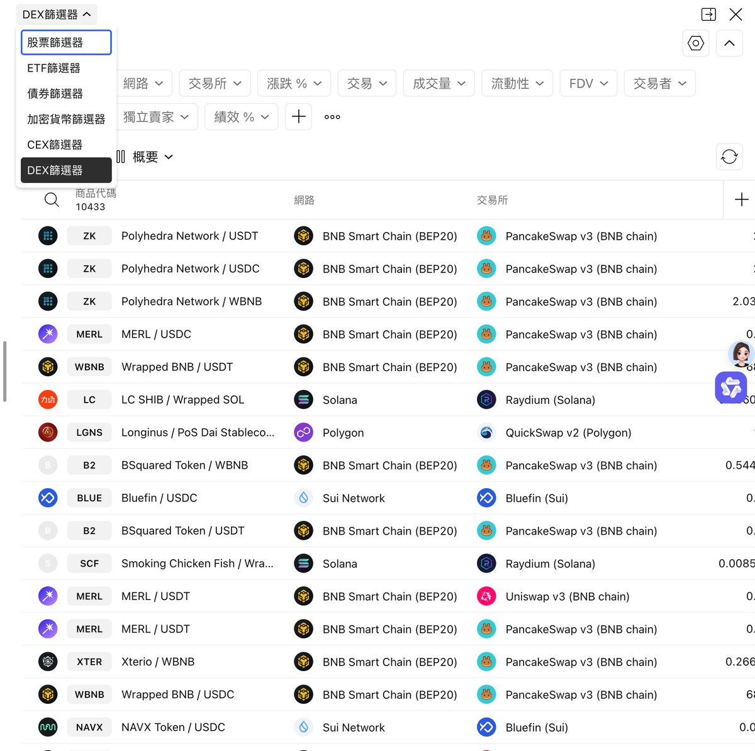Image resolution: width=755 pixels, height=751 pixels.
Task: Click PancakeSwap icon in Xterio / WBNB row
Action: point(486,662)
